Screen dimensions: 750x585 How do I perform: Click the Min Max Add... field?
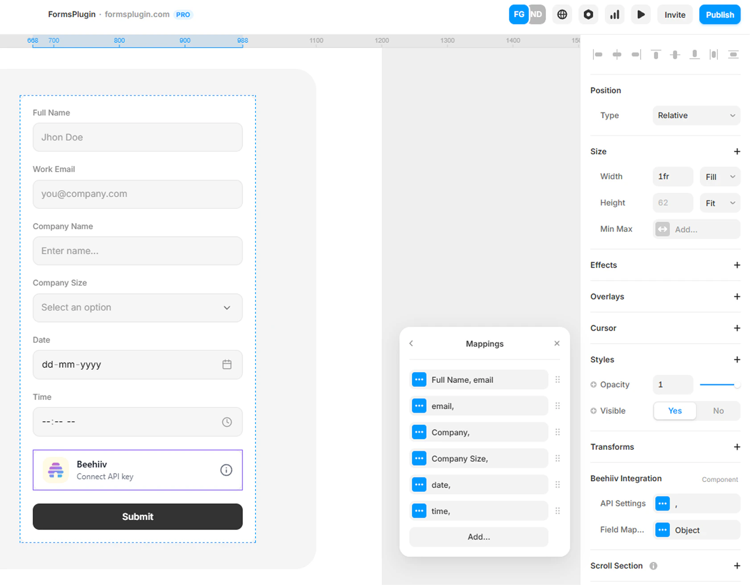point(696,229)
